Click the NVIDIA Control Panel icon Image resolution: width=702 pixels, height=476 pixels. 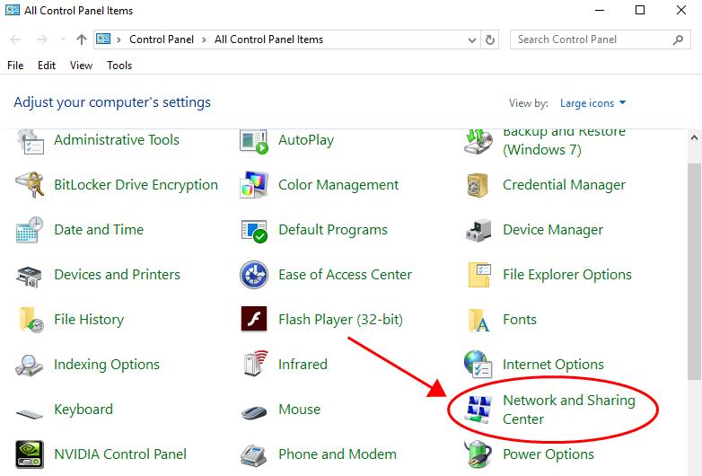pyautogui.click(x=30, y=454)
